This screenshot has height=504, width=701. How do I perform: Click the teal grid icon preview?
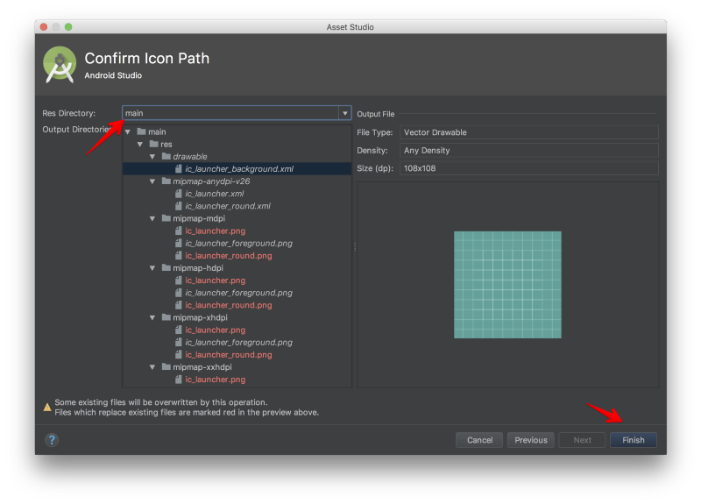click(x=507, y=285)
